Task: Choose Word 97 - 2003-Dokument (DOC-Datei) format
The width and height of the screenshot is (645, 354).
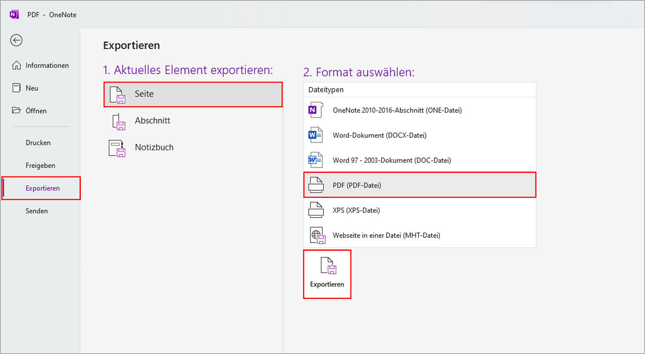Action: 420,160
